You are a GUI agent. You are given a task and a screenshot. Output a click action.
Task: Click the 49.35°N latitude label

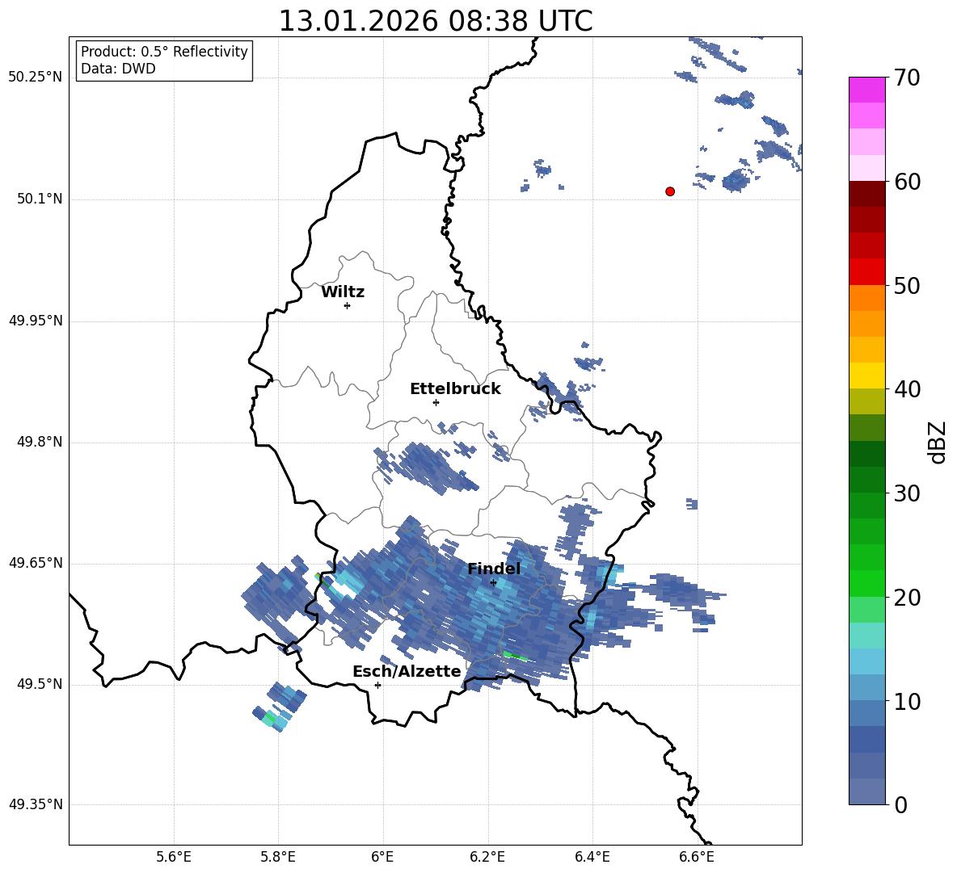point(36,804)
